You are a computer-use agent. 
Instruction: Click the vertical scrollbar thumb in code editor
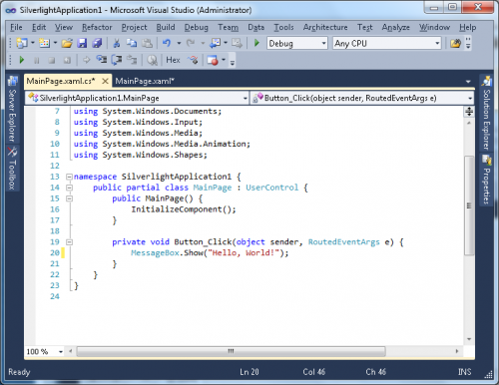click(469, 205)
